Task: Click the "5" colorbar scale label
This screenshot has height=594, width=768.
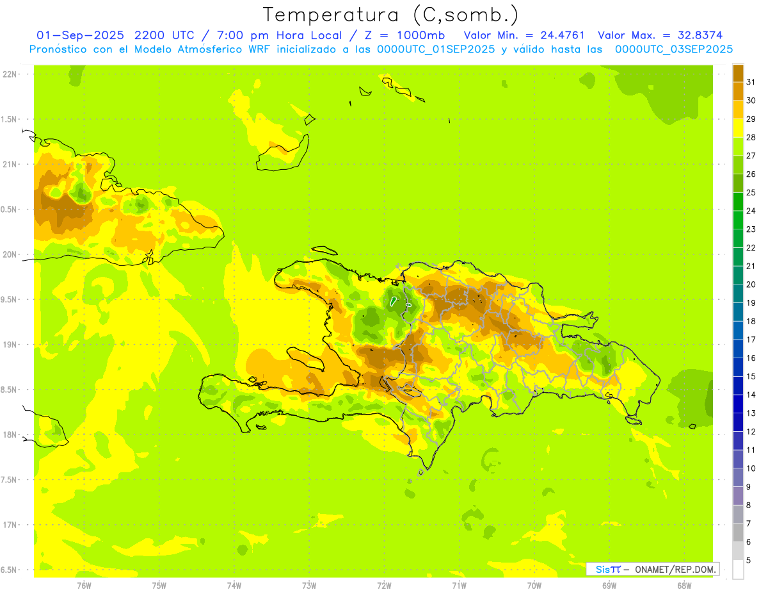Action: tap(749, 561)
